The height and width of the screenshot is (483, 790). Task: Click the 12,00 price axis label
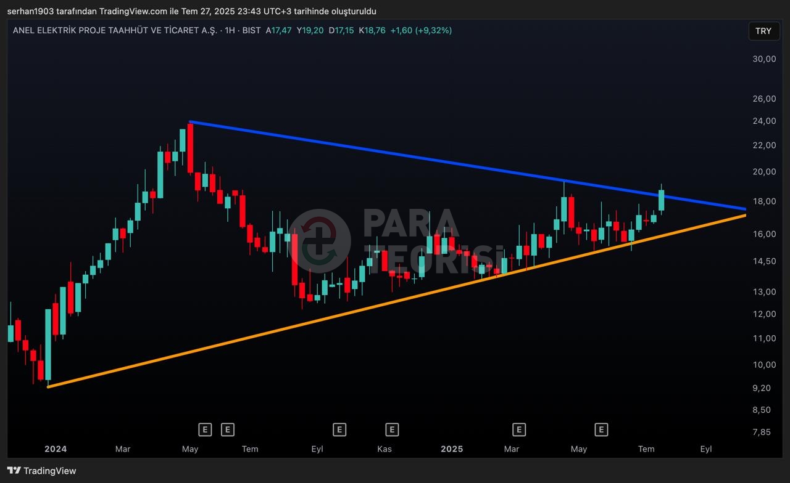click(x=764, y=314)
